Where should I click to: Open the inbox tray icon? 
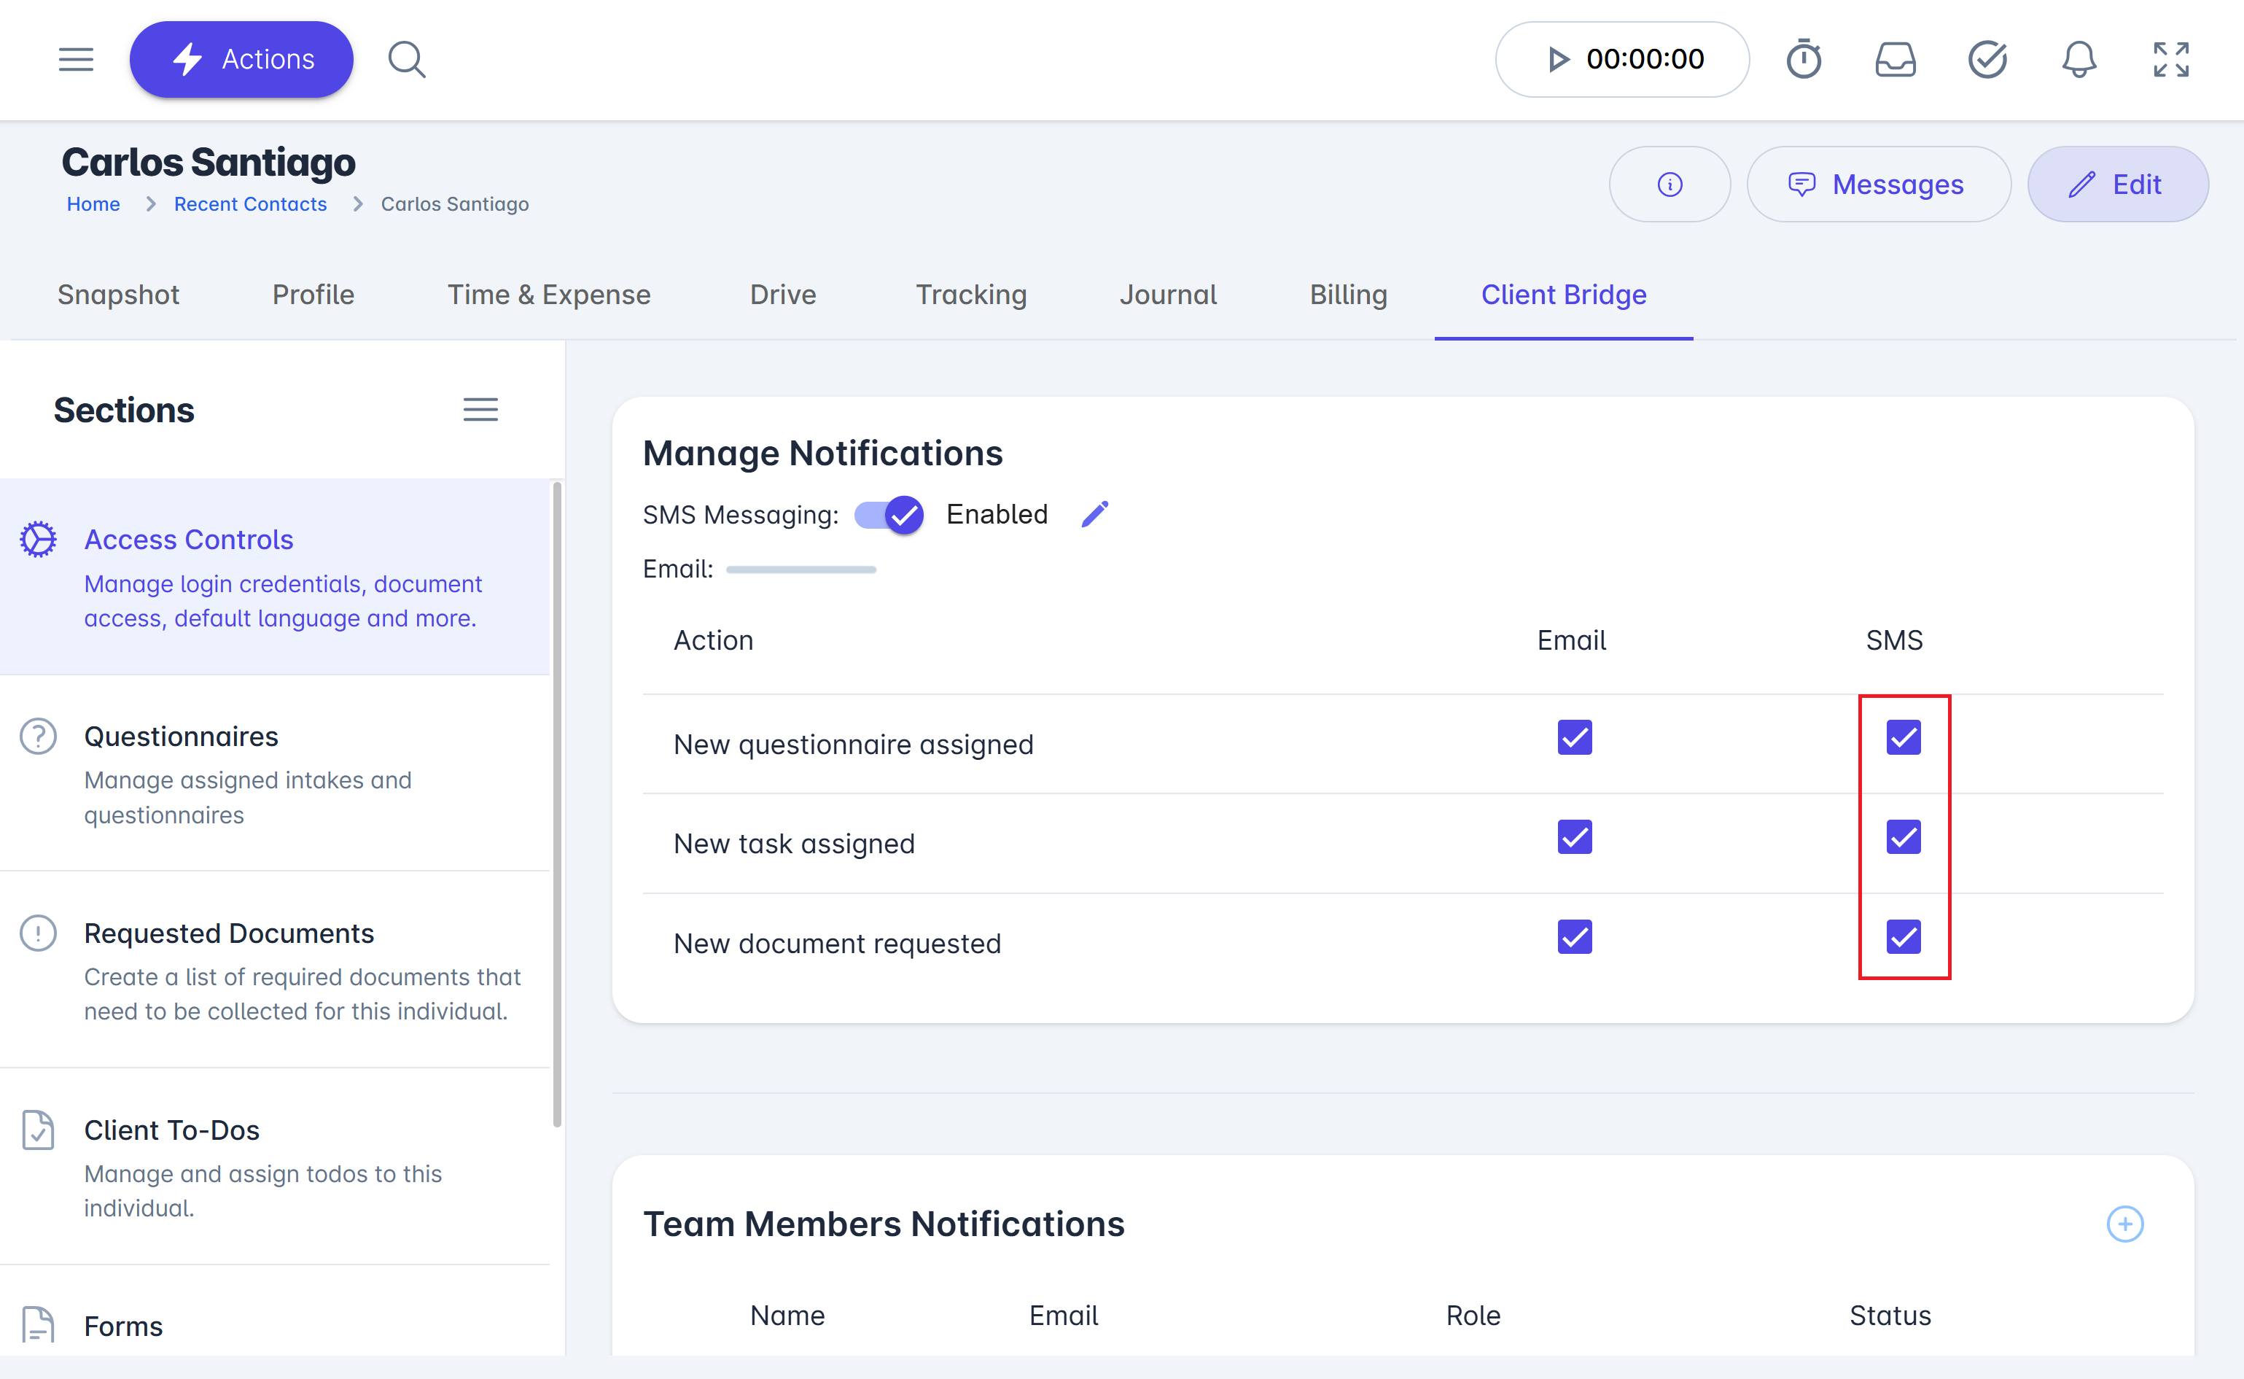pyautogui.click(x=1895, y=59)
